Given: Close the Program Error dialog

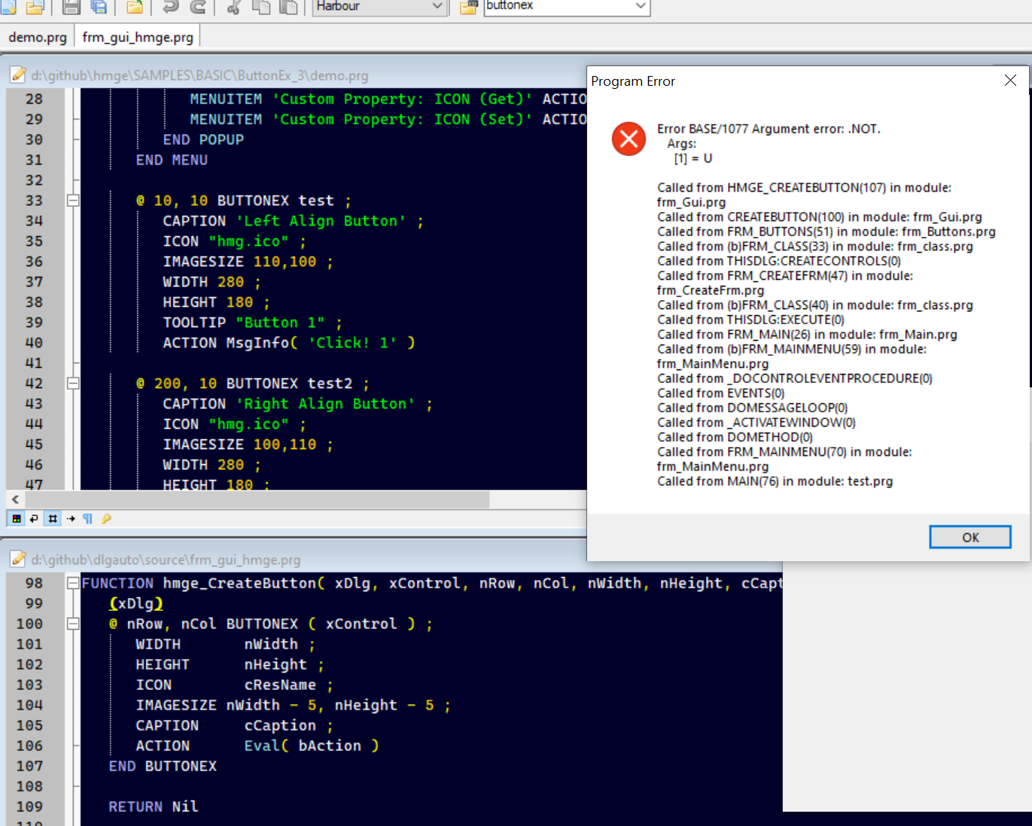Looking at the screenshot, I should click(x=1010, y=80).
